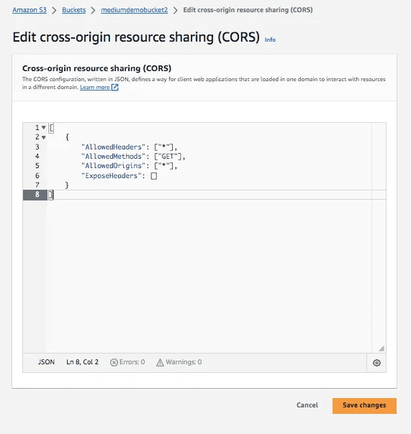The image size is (411, 434).
Task: Open mediumdemobucket2 breadcrumb link
Action: [134, 10]
